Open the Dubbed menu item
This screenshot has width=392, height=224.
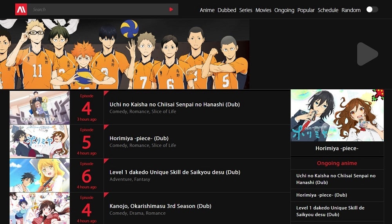point(227,10)
